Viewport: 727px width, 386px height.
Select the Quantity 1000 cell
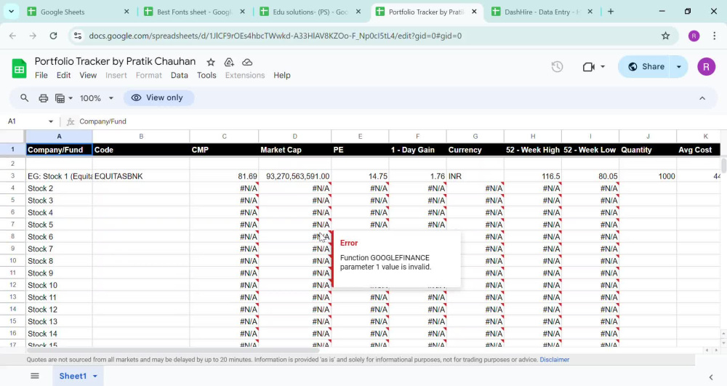tap(648, 176)
